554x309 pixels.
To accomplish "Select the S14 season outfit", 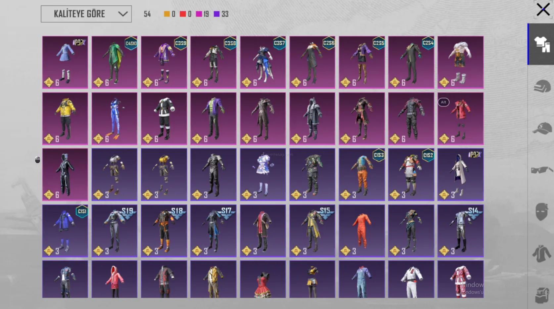I will pos(460,231).
